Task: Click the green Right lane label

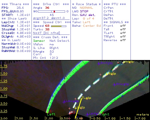Action: 105,114
